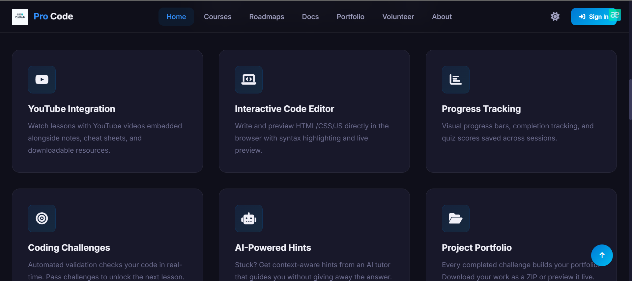Click the Project Portfolio folder icon

(x=456, y=218)
